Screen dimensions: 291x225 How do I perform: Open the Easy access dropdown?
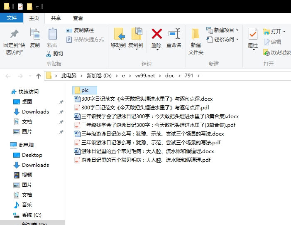pos(223,40)
